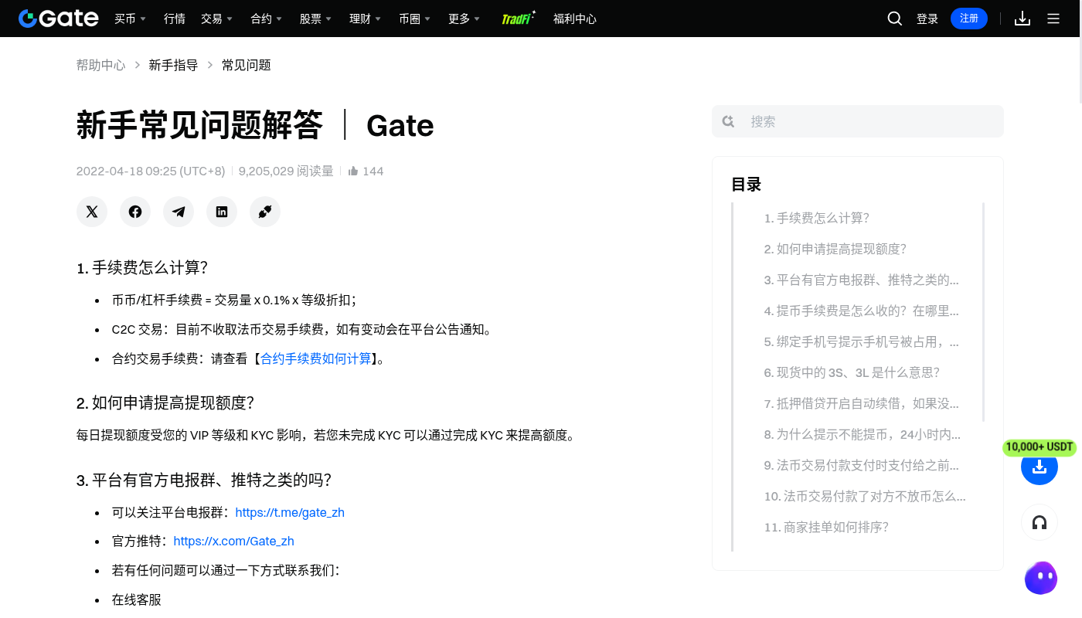Click the 在线客服 bullet text
1082x618 pixels.
[x=137, y=599]
